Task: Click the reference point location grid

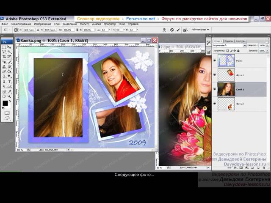Action: click(x=16, y=30)
